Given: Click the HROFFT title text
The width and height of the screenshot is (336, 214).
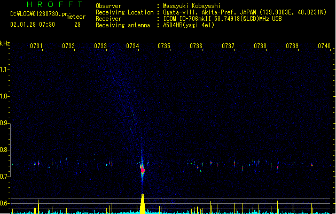Looking at the screenshot, I should pyautogui.click(x=54, y=4).
